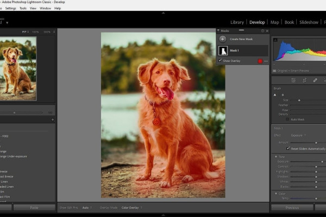Select brush A
Viewport: 326px width, 217px height.
[275, 95]
